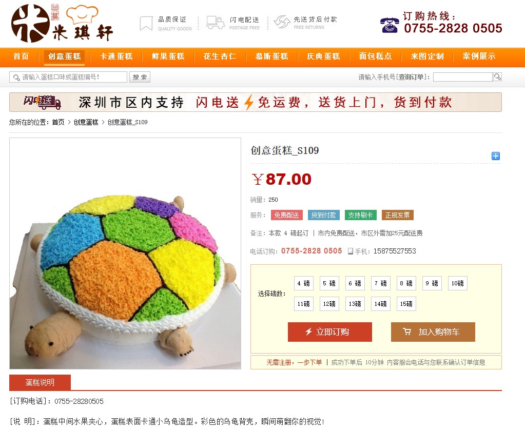This screenshot has width=525, height=429.
Task: Open the 卡通蛋糕 menu item
Action: point(116,56)
